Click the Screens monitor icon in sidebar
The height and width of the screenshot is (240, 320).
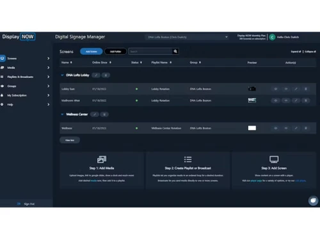[x=3, y=58]
